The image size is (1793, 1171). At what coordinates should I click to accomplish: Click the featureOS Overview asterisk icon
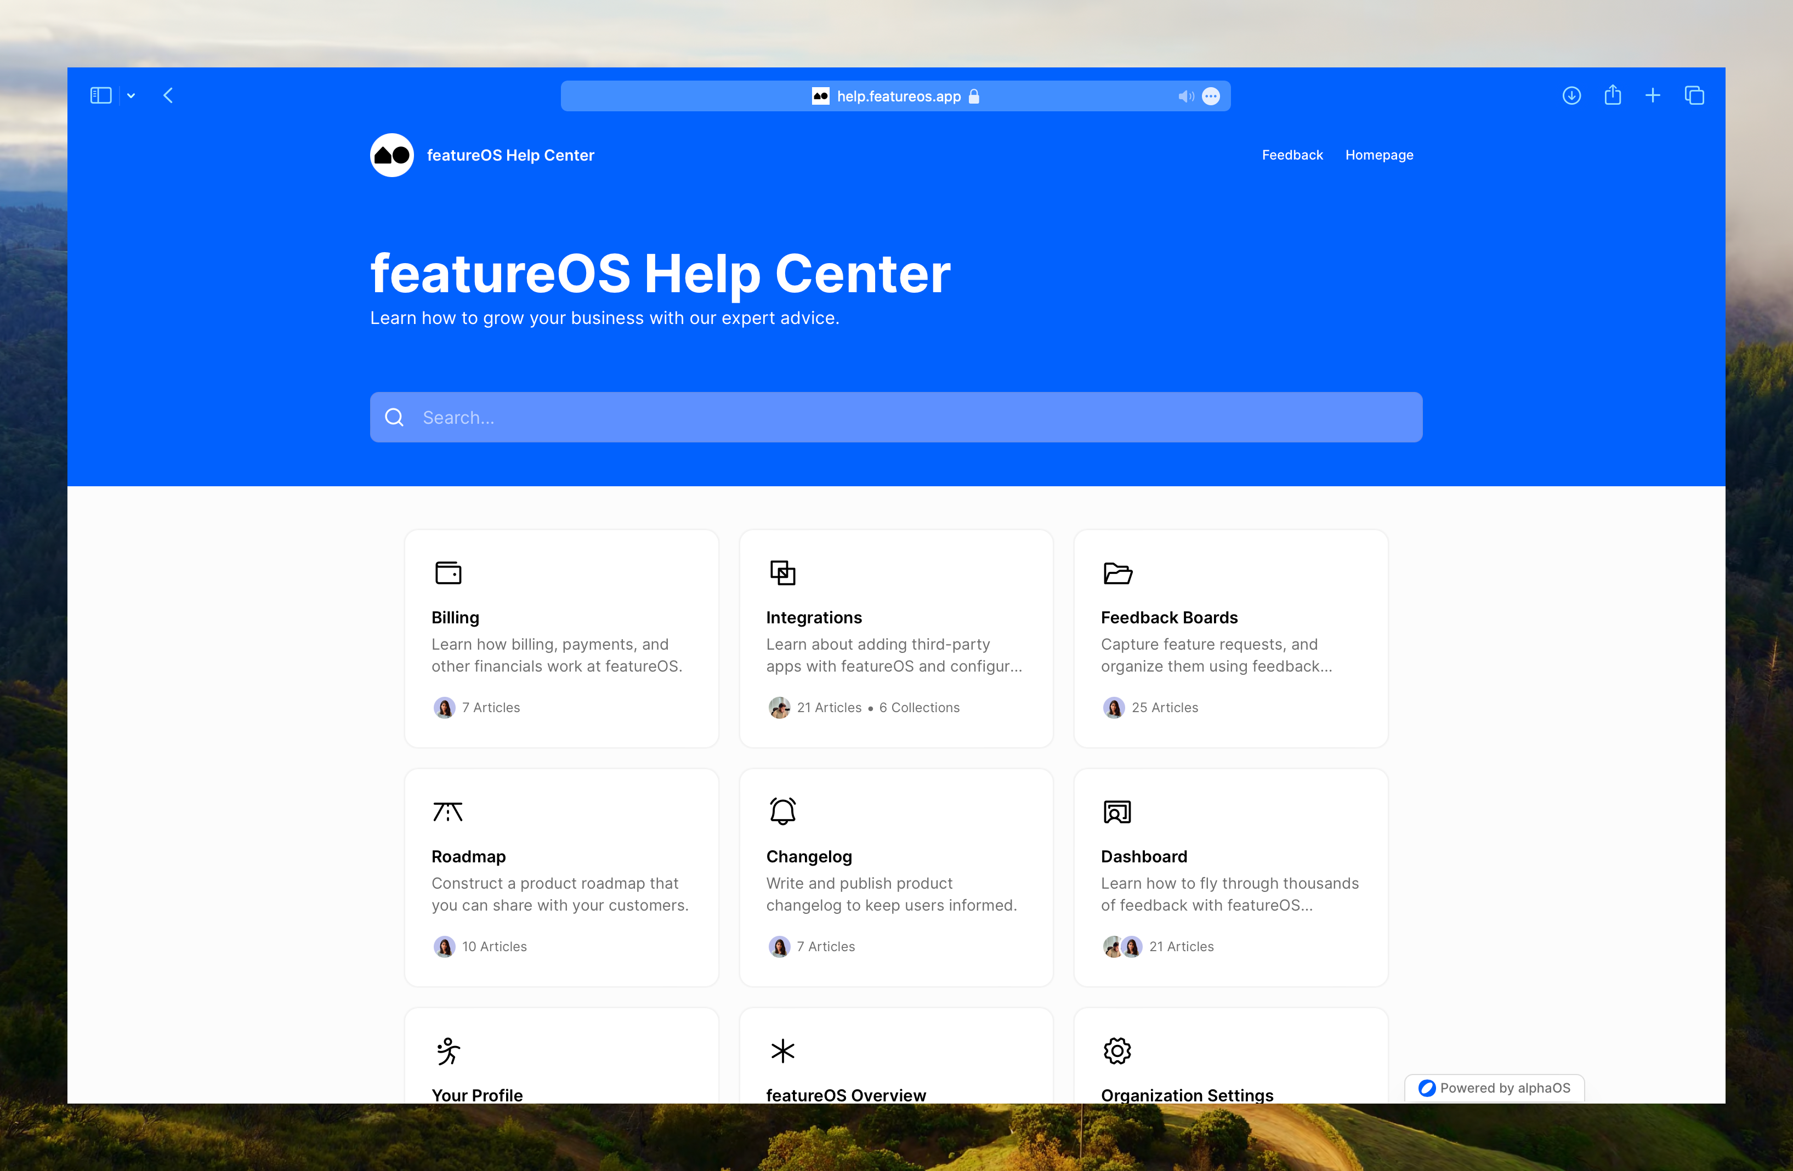[783, 1051]
